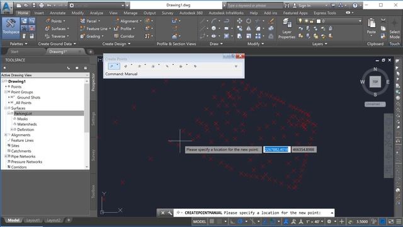Open the Analyze ribbon tab

[x=96, y=13]
